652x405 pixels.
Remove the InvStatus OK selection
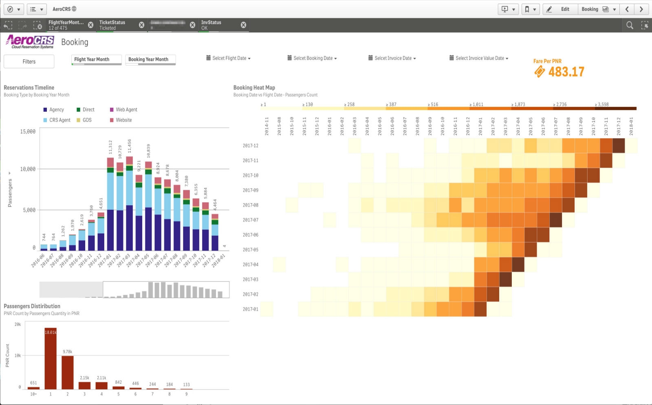coord(243,25)
